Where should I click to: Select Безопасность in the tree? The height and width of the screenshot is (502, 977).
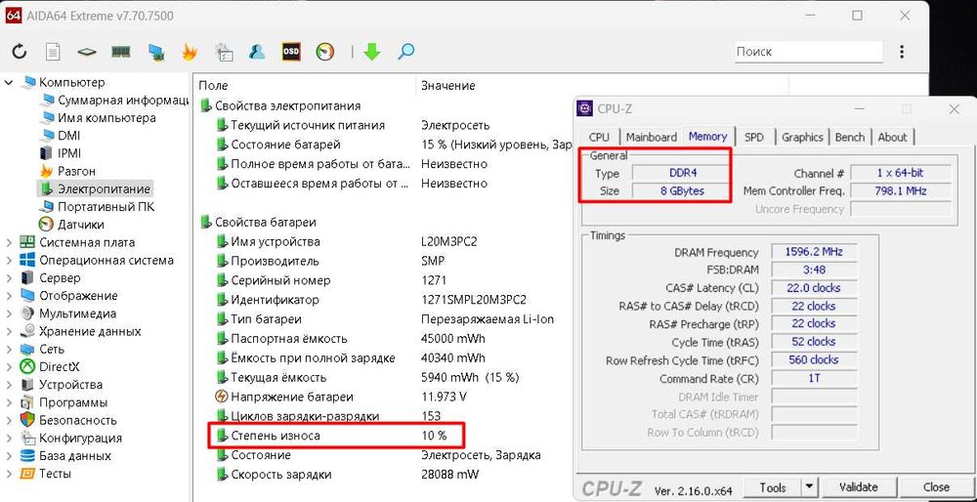click(78, 420)
